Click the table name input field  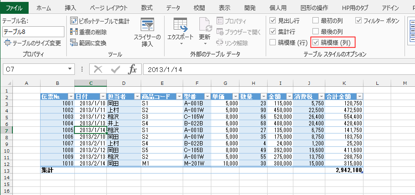click(32, 32)
